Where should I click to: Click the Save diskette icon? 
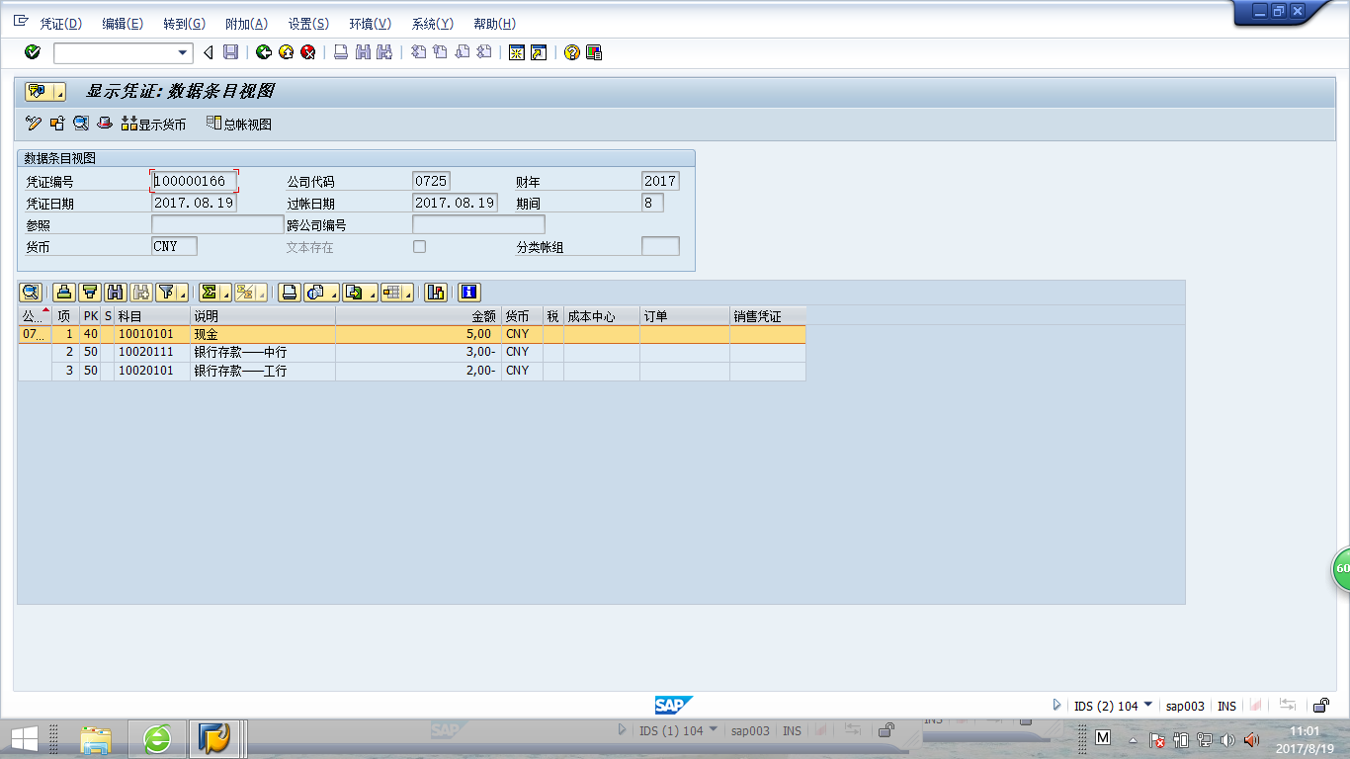tap(230, 52)
